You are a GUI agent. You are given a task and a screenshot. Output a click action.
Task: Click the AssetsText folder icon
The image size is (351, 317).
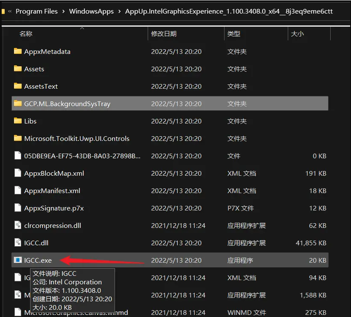[x=18, y=86]
